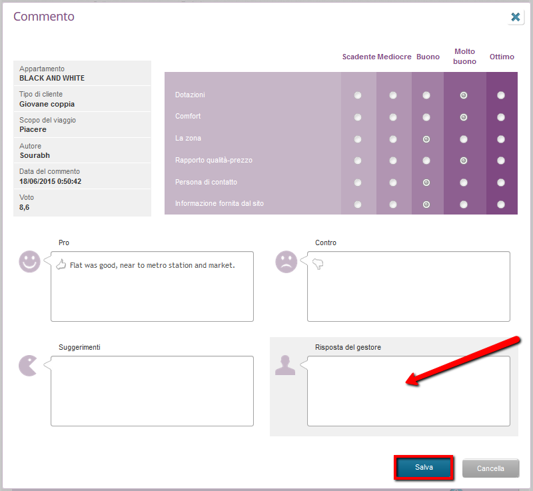Screen dimensions: 533x491
Task: Click the sad face Contro icon
Action: point(286,262)
